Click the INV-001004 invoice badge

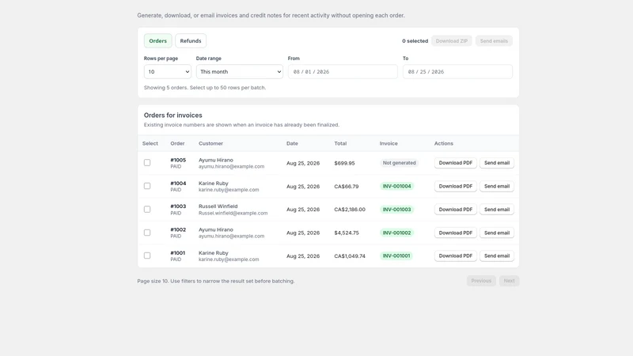click(x=397, y=186)
